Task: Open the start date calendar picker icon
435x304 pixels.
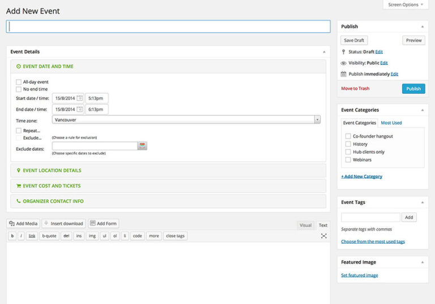Action: pos(79,98)
